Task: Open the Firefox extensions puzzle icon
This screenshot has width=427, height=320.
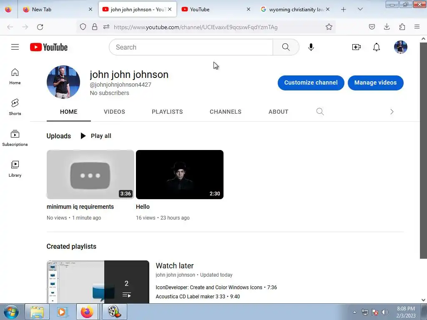Action: pos(402,27)
